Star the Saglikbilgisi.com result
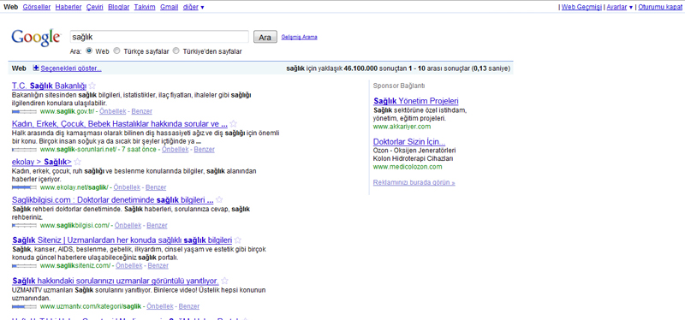This screenshot has width=685, height=320. click(219, 200)
